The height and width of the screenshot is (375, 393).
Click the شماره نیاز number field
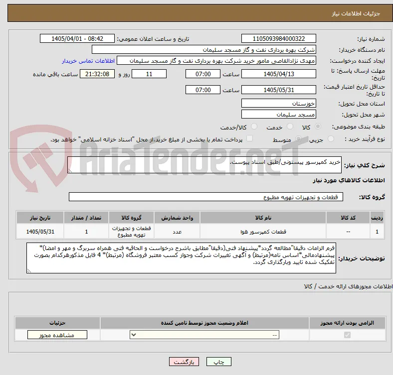279,38
